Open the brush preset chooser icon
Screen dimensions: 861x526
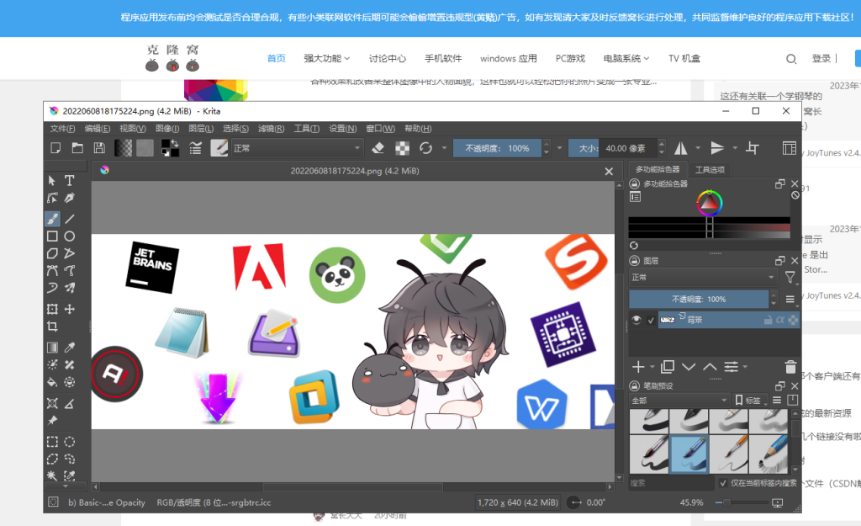click(219, 148)
